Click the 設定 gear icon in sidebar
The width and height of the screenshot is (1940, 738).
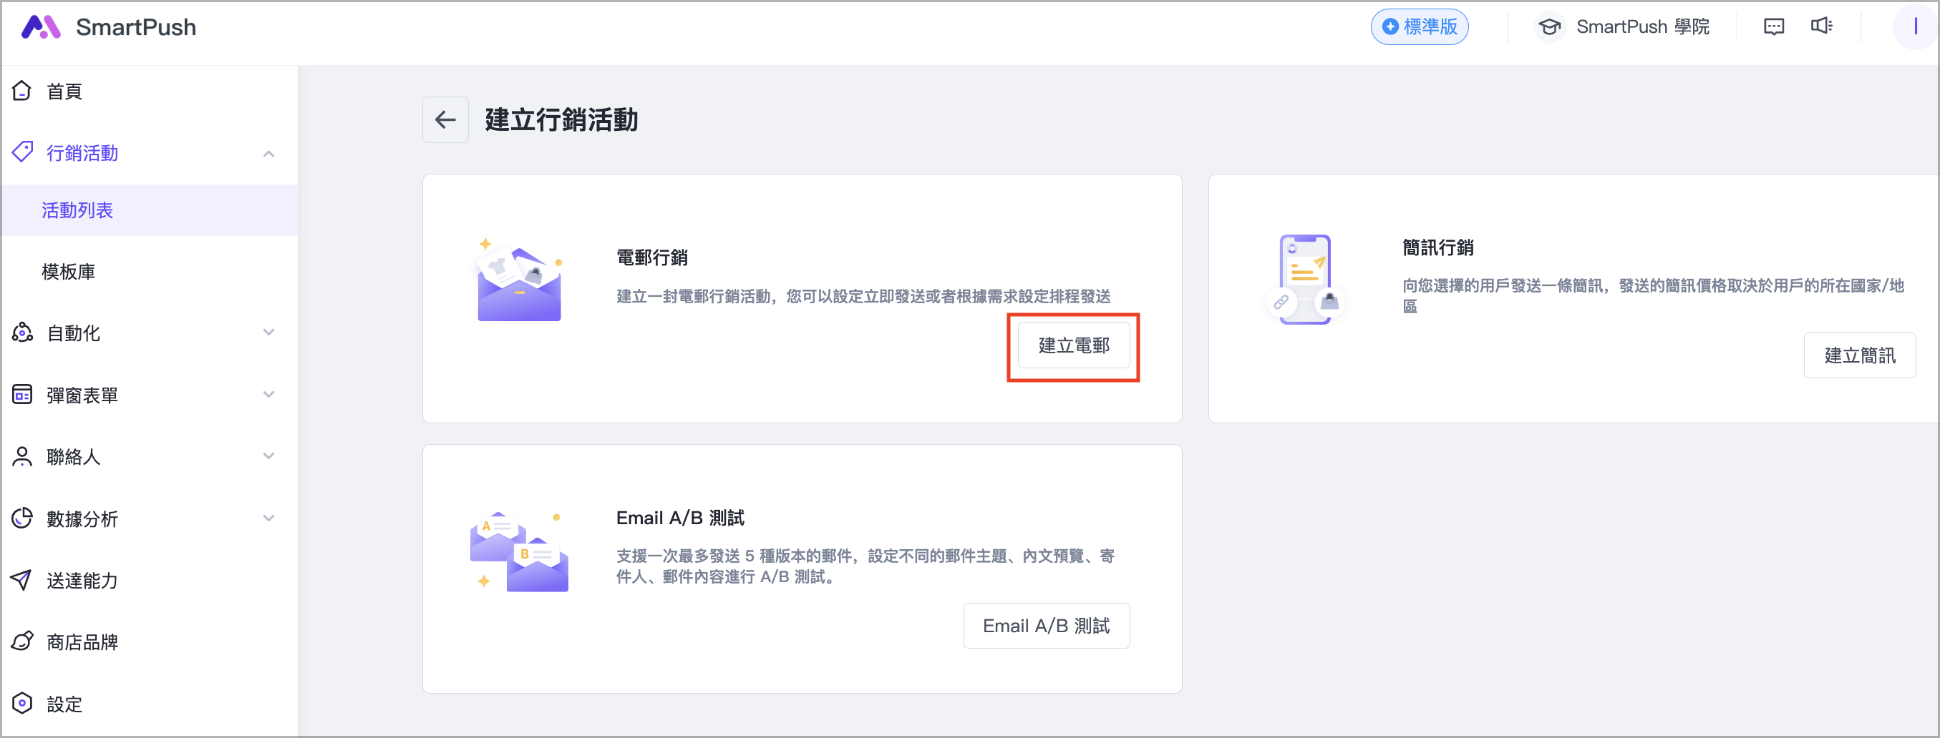pyautogui.click(x=22, y=704)
